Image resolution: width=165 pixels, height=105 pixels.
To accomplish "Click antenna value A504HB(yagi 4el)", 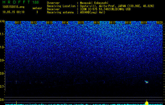I will (93, 12).
